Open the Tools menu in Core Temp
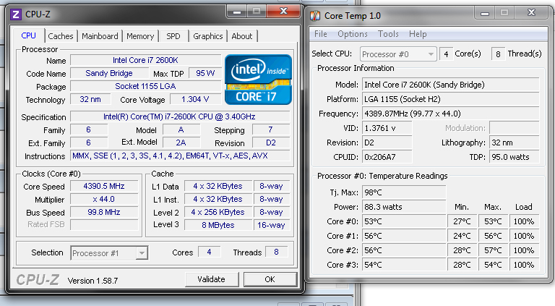Screen dimensions: 555x306 (x=388, y=34)
